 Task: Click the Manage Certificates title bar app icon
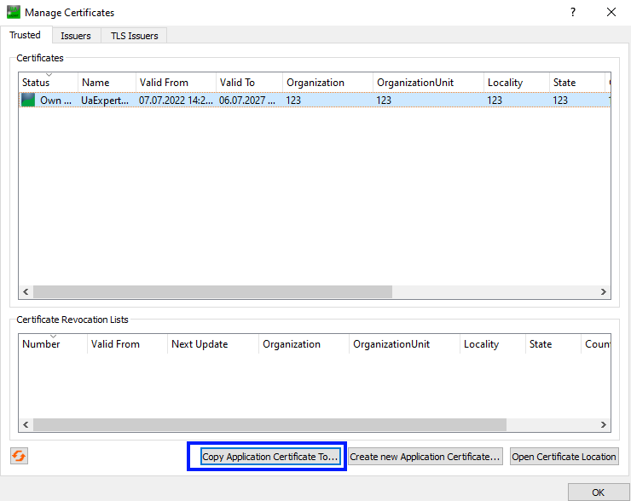[12, 13]
